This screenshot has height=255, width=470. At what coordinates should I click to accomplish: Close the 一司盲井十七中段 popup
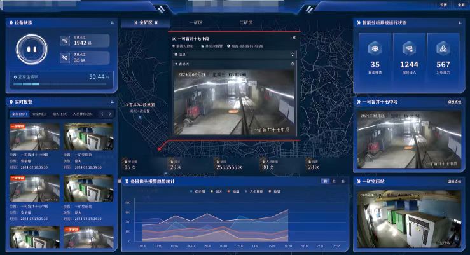coord(294,38)
